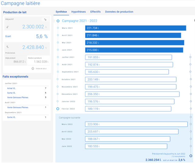Click the Septembre 2021 forecast field 185.630 L
Screen dimensions: 195x164
click(127, 72)
